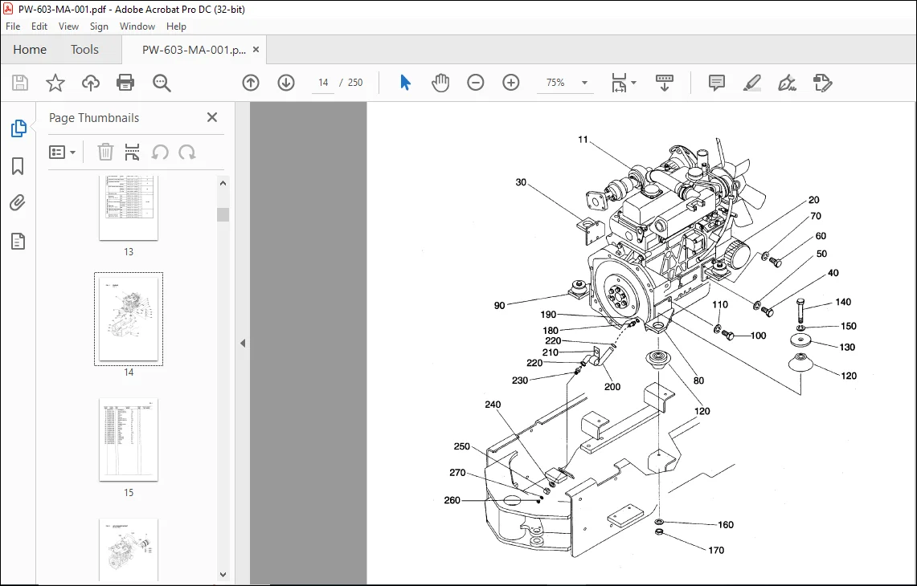Click the print pages icon in thumbnails panel
This screenshot has height=586, width=917.
point(132,153)
